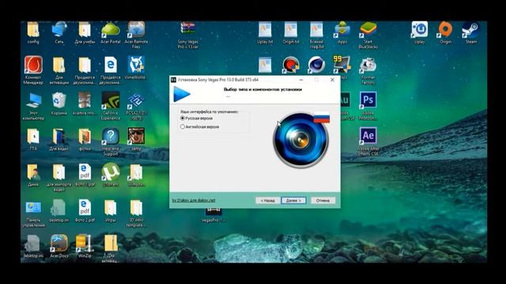Launch Adobe Photoshop shortcut
Screen dimensions: 506x284
coord(368,106)
